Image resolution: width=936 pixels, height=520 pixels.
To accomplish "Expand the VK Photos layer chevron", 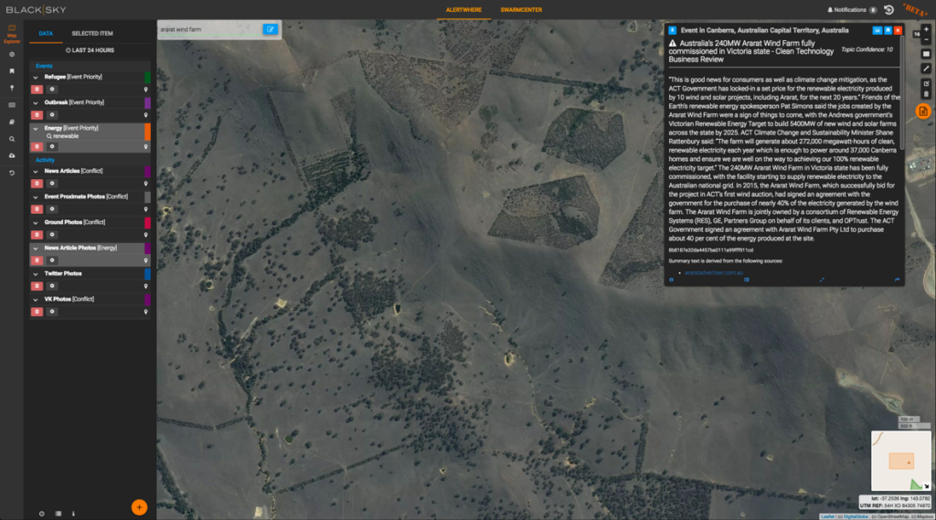I will [x=35, y=299].
